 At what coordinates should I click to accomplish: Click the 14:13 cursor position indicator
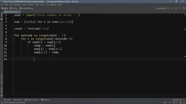click(x=165, y=103)
